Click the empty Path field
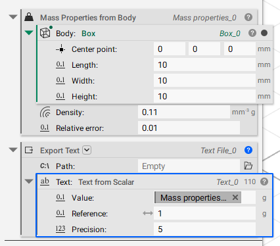280x246 pixels. (x=189, y=166)
